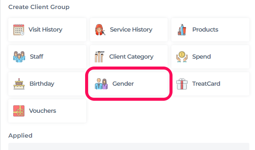The height and width of the screenshot is (150, 255).
Task: Click the man and woman Gender icon
Action: 101,84
